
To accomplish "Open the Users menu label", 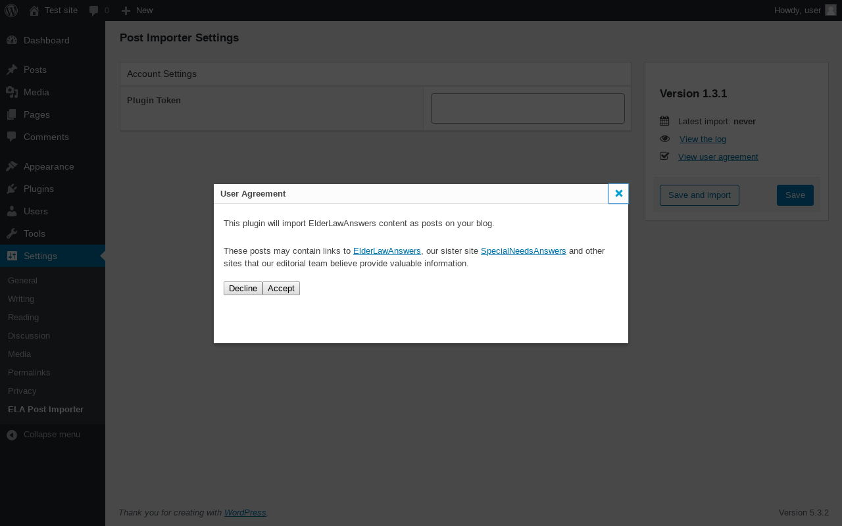I will (36, 211).
